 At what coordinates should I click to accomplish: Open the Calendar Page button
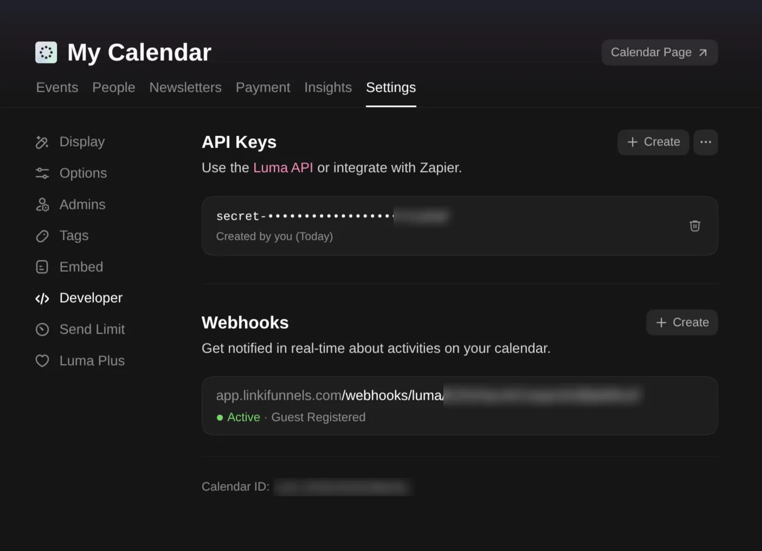pyautogui.click(x=660, y=53)
